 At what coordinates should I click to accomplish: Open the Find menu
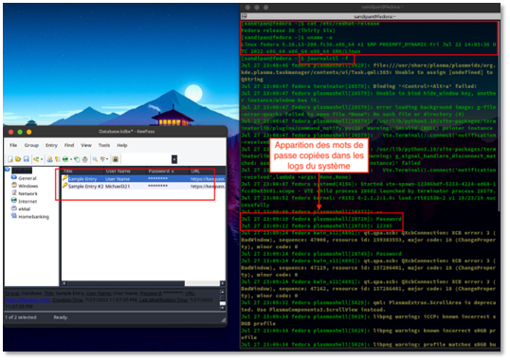point(69,145)
